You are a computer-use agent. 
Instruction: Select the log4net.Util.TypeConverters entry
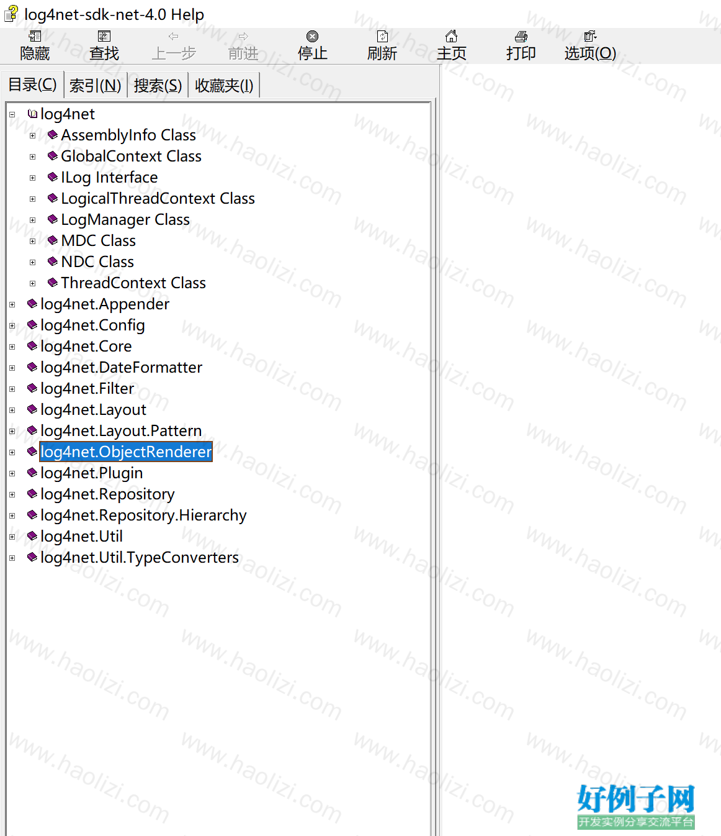[140, 557]
